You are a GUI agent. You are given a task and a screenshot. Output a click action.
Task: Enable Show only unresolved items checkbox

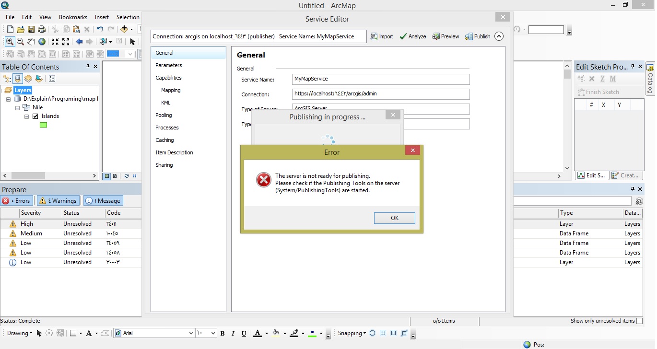(639, 321)
